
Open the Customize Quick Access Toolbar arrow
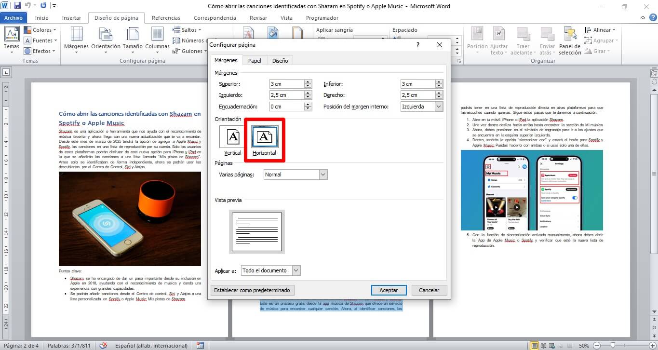(x=54, y=6)
